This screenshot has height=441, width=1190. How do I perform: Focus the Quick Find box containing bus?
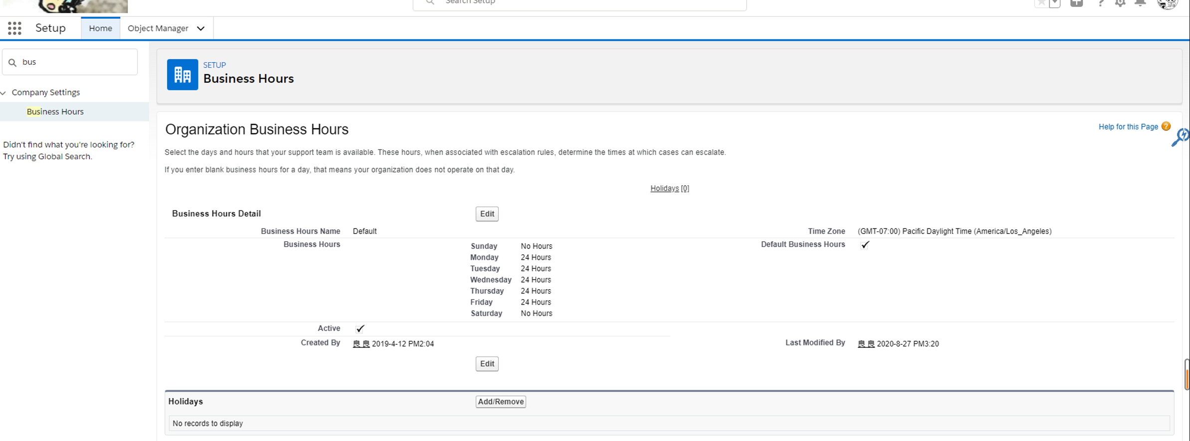coord(70,62)
